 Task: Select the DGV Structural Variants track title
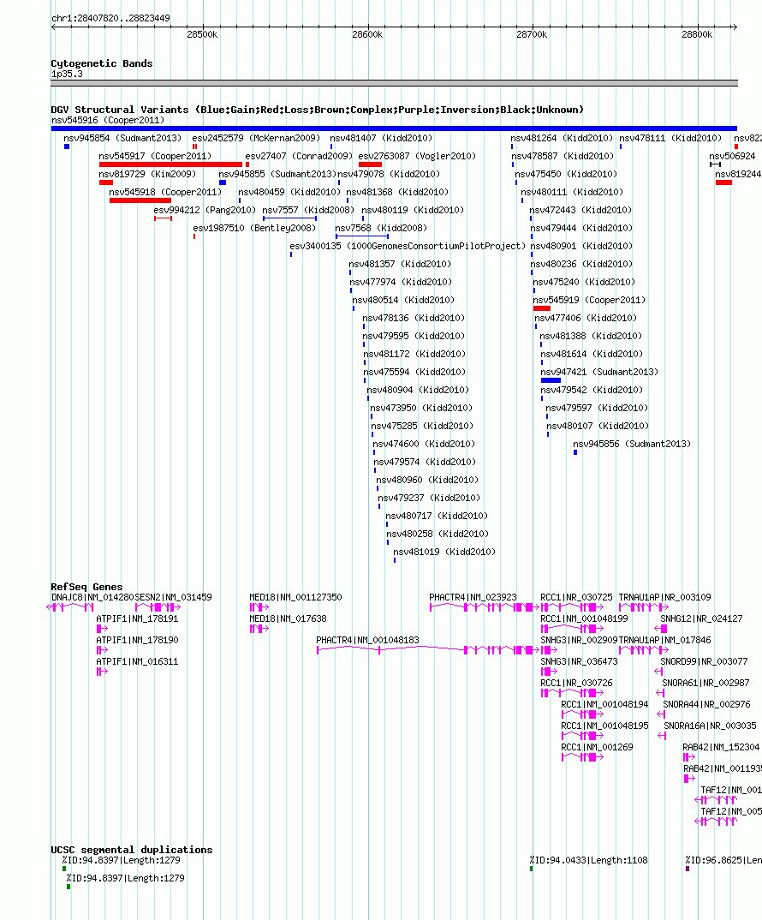[x=318, y=110]
